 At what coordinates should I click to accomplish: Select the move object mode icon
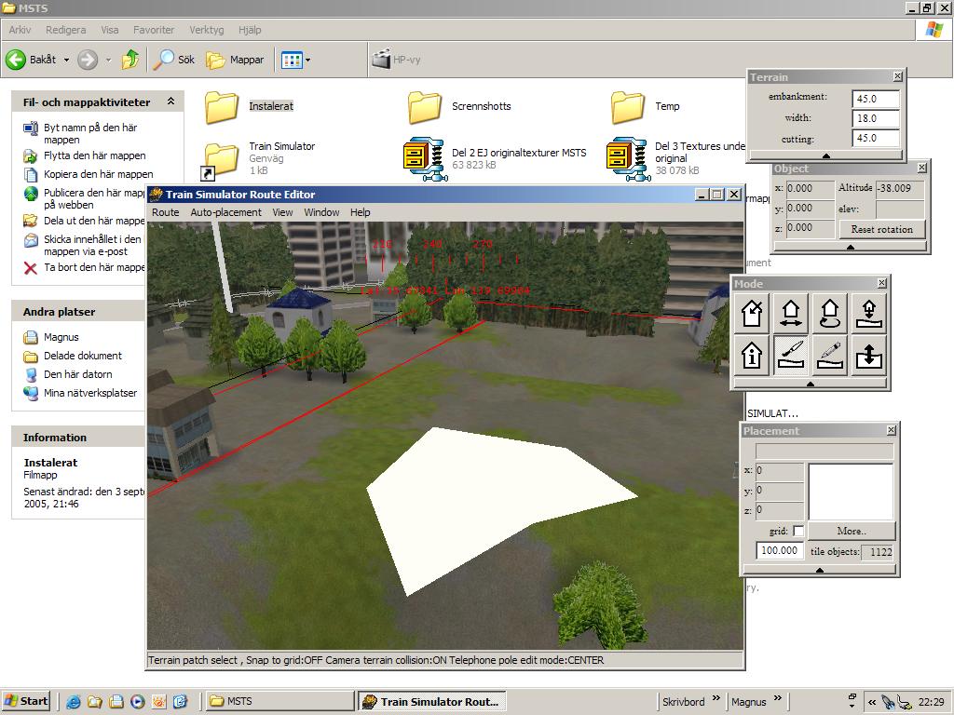pos(790,313)
